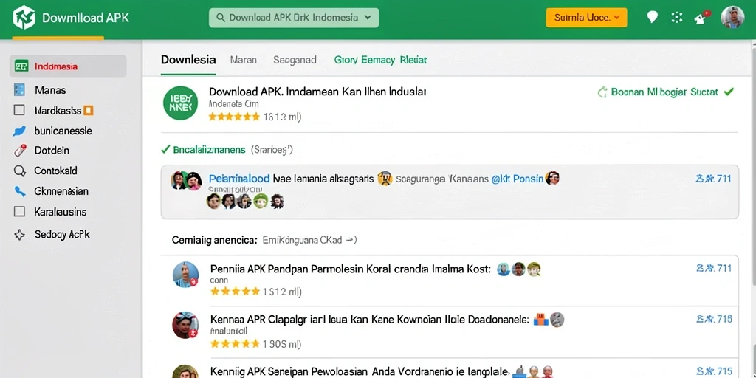Expand the EmiKonguana CKad arrow
Image resolution: width=756 pixels, height=378 pixels.
click(351, 240)
